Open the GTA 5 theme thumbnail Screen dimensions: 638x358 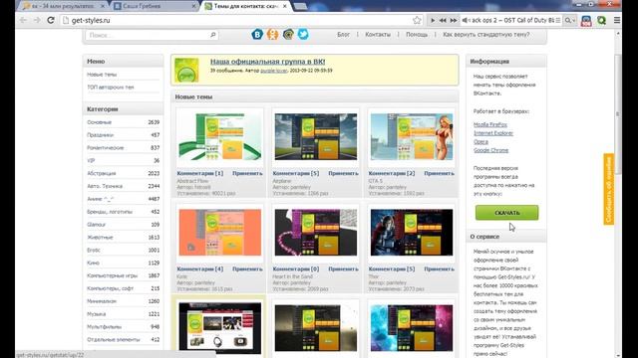point(412,137)
